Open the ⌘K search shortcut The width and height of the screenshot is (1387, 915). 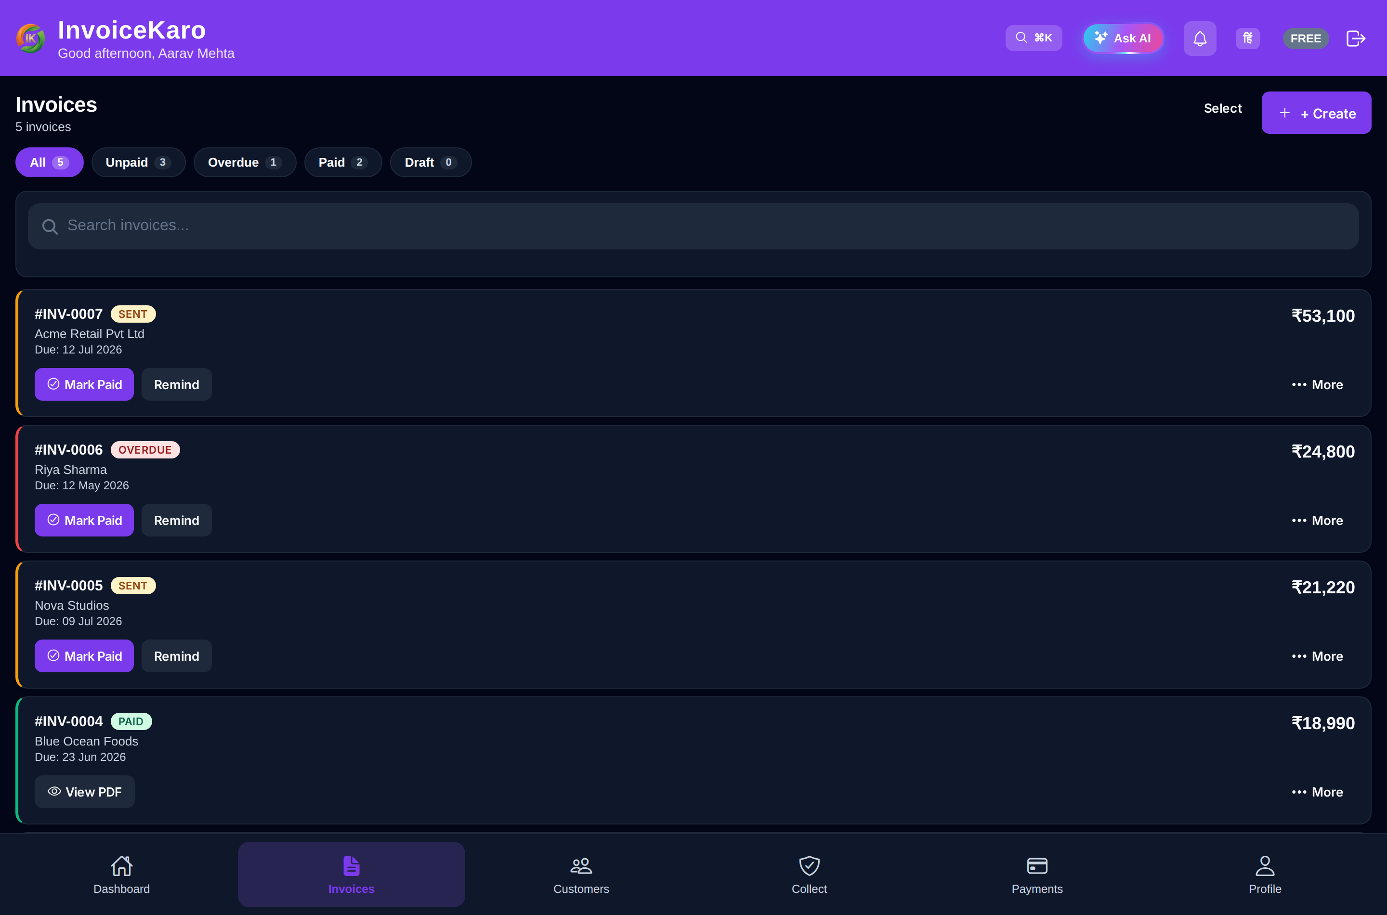[1034, 38]
